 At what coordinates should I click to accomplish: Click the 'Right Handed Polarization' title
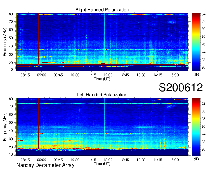[102, 10]
